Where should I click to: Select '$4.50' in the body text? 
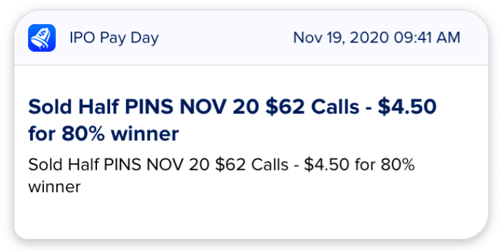pos(326,165)
